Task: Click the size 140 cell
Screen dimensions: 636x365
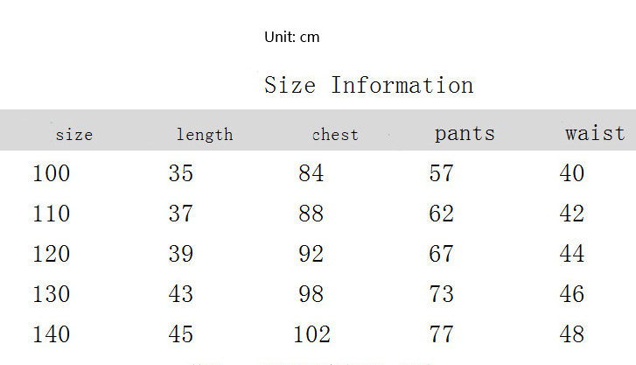Action: pyautogui.click(x=51, y=334)
